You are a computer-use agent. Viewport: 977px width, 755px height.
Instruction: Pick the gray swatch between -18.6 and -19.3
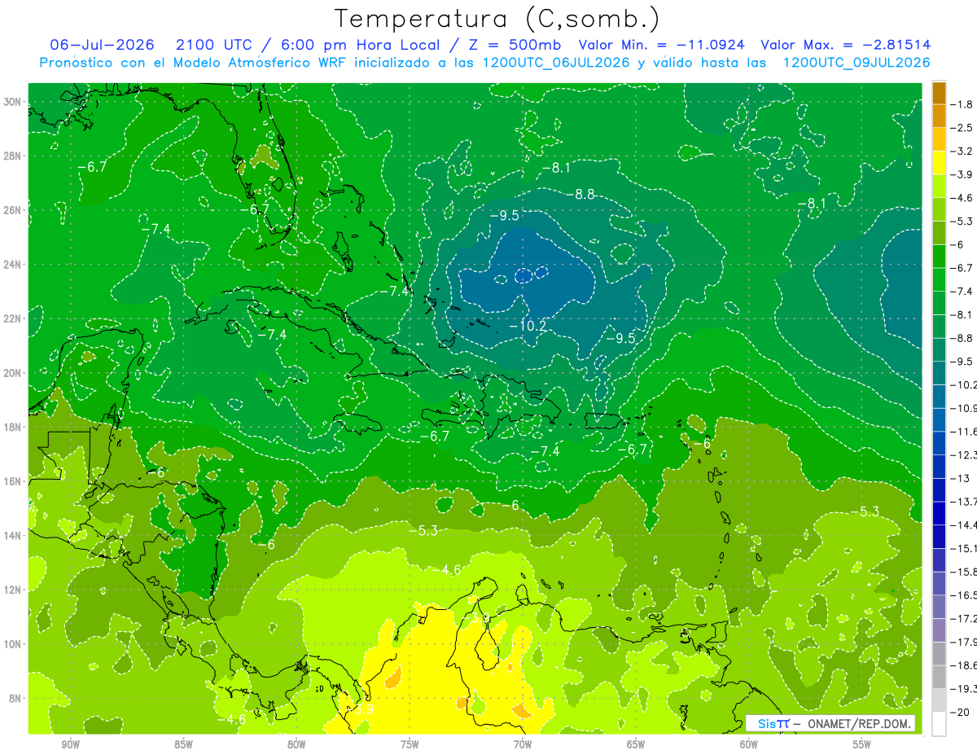coord(939,676)
